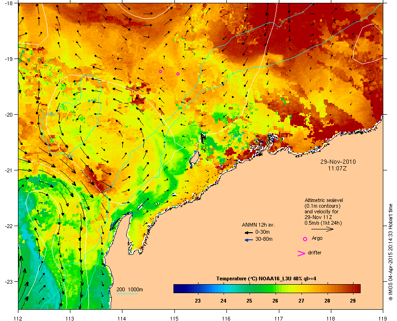
Task: Click the black 0-30m arrow legend symbol
Action: pyautogui.click(x=249, y=232)
